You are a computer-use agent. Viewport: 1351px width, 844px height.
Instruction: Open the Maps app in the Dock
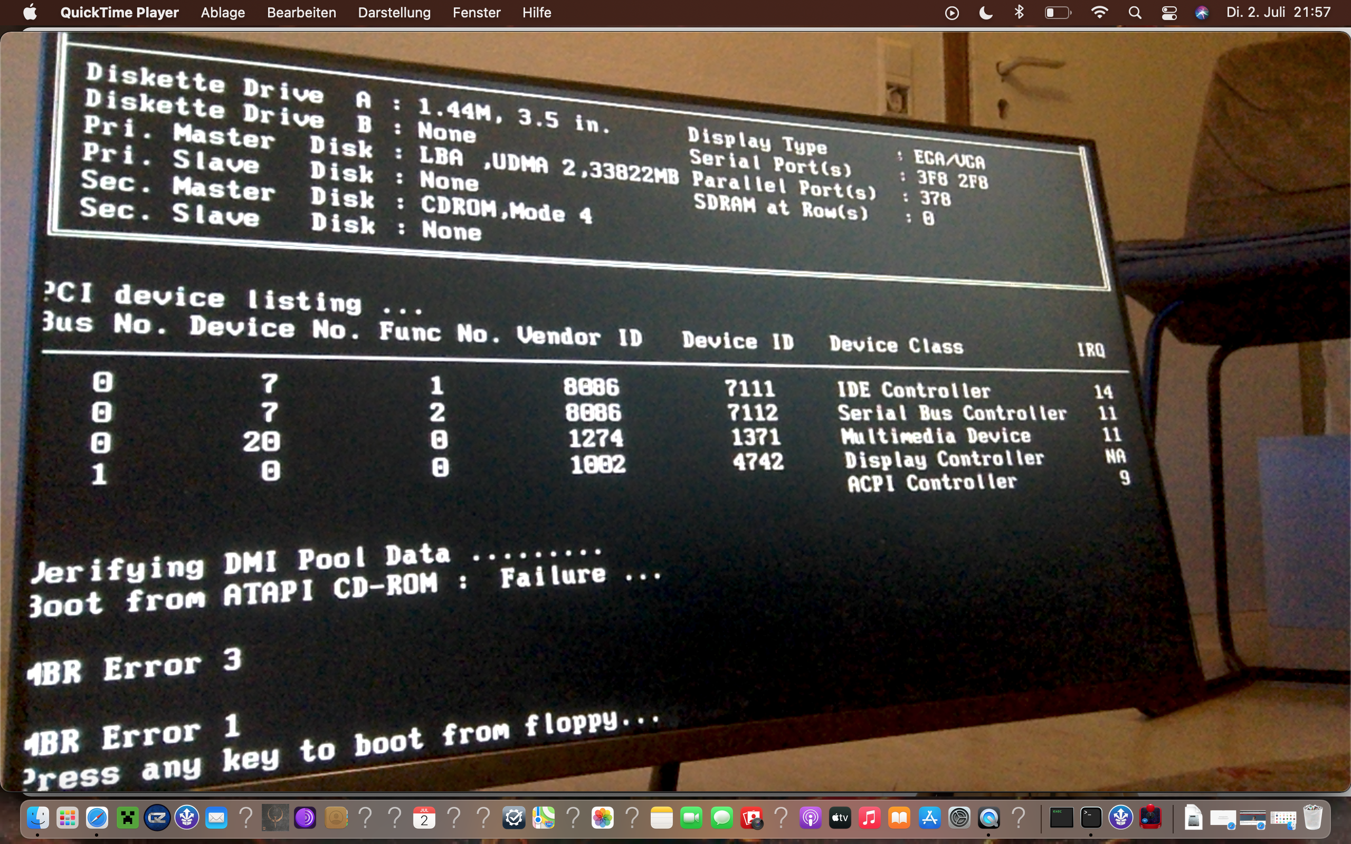(543, 818)
